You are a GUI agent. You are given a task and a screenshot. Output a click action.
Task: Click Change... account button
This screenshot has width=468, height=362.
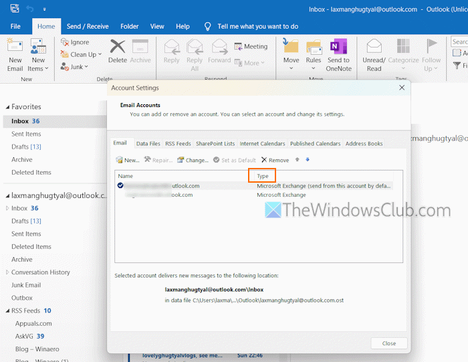pos(193,160)
